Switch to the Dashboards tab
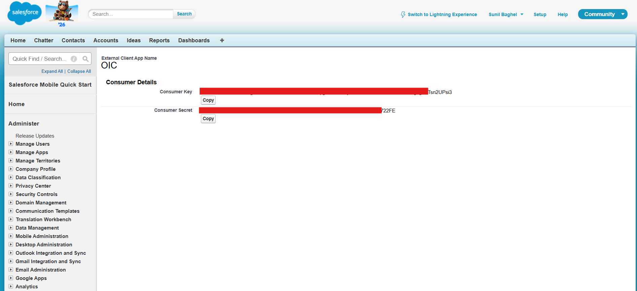 (194, 40)
